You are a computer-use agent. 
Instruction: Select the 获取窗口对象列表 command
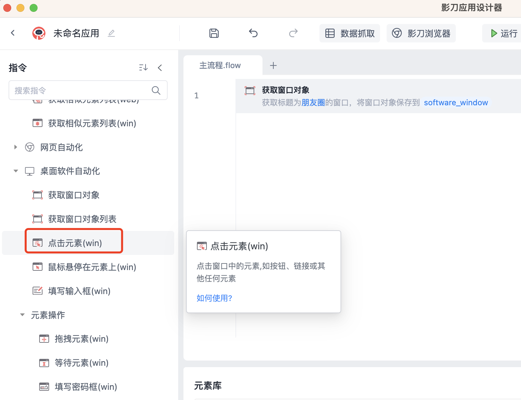click(x=82, y=219)
